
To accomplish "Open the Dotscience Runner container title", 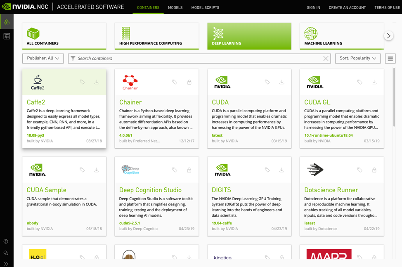I will [331, 190].
